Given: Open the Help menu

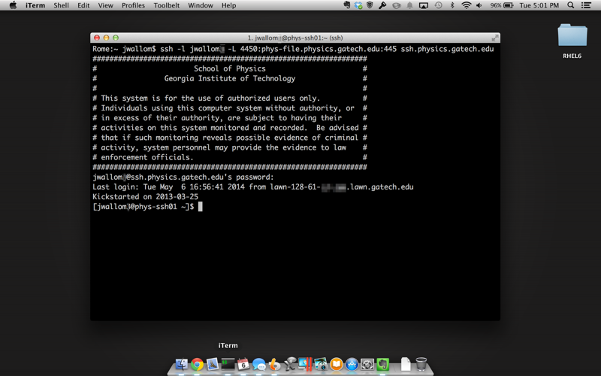Looking at the screenshot, I should (x=229, y=5).
